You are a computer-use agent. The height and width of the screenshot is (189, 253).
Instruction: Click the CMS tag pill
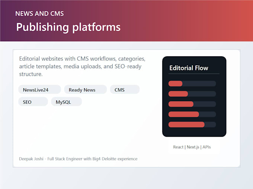click(x=125, y=90)
